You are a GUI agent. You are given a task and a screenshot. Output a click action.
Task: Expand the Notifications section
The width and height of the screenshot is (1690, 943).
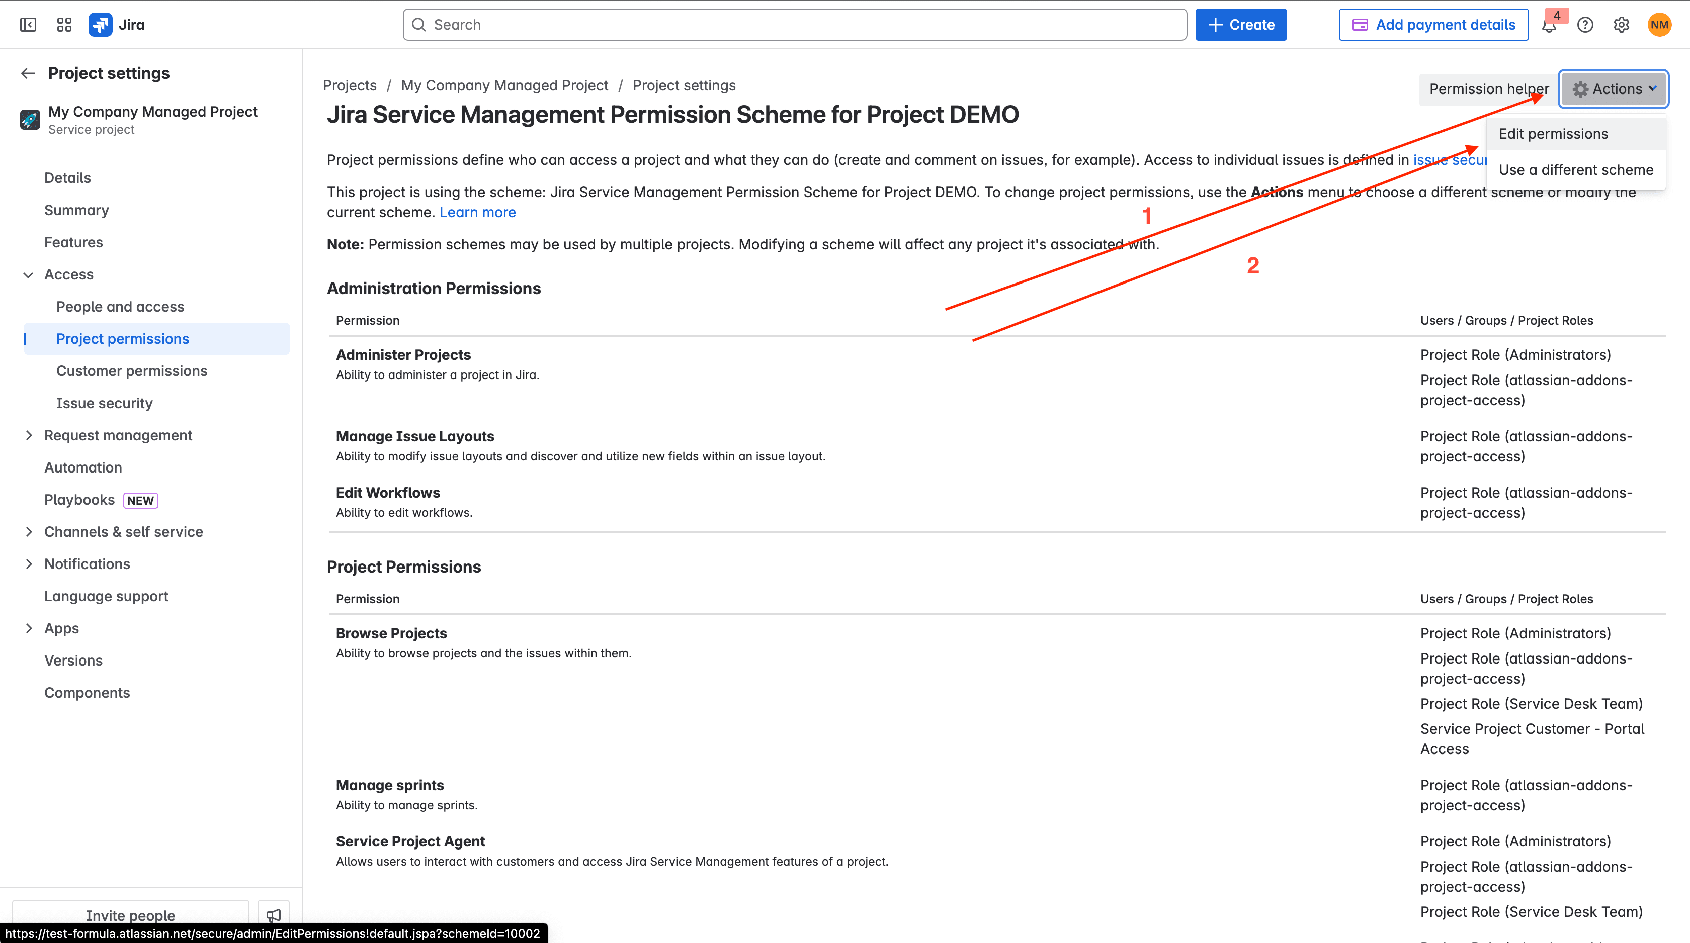click(28, 564)
